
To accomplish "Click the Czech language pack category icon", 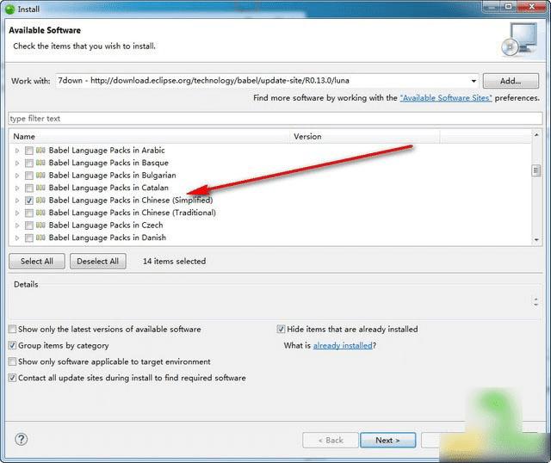I will tap(40, 225).
